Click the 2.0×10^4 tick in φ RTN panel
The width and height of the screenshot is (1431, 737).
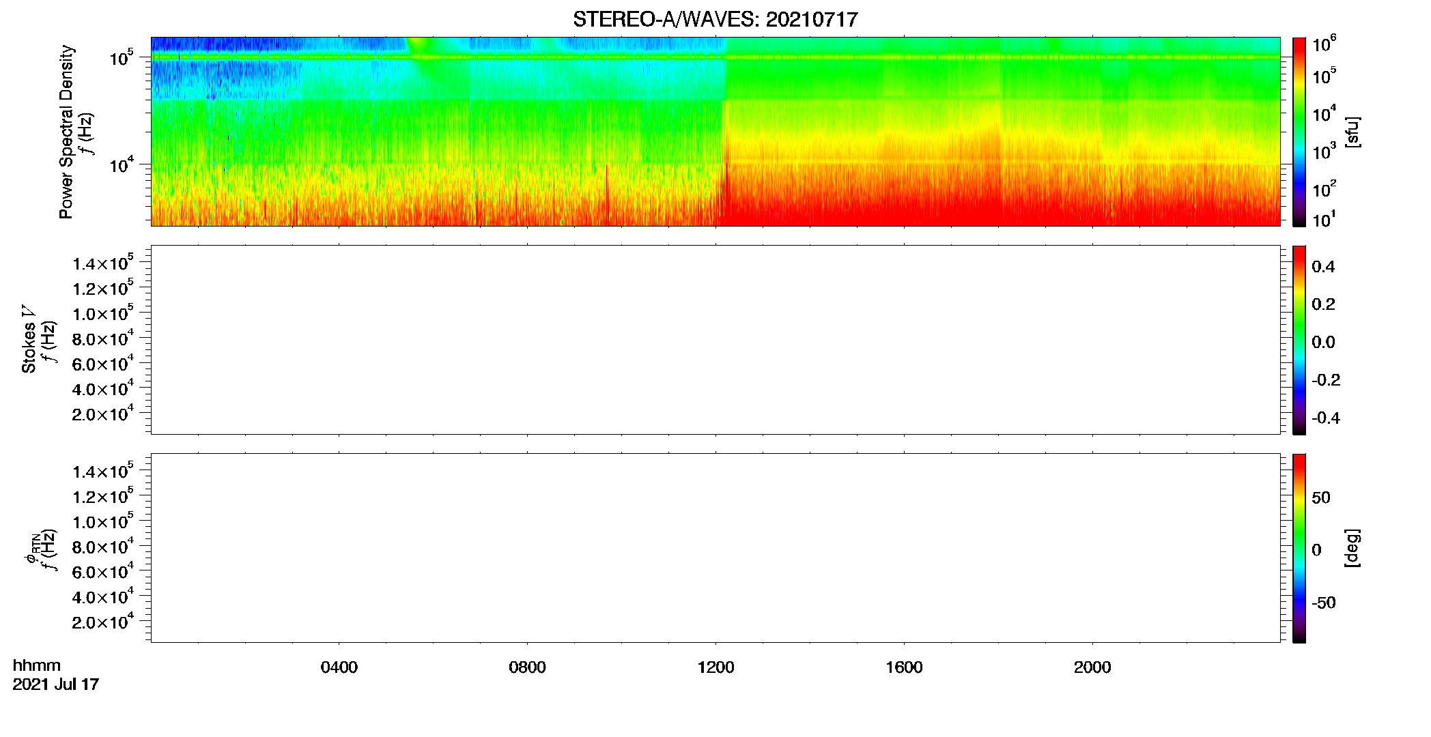pos(103,621)
